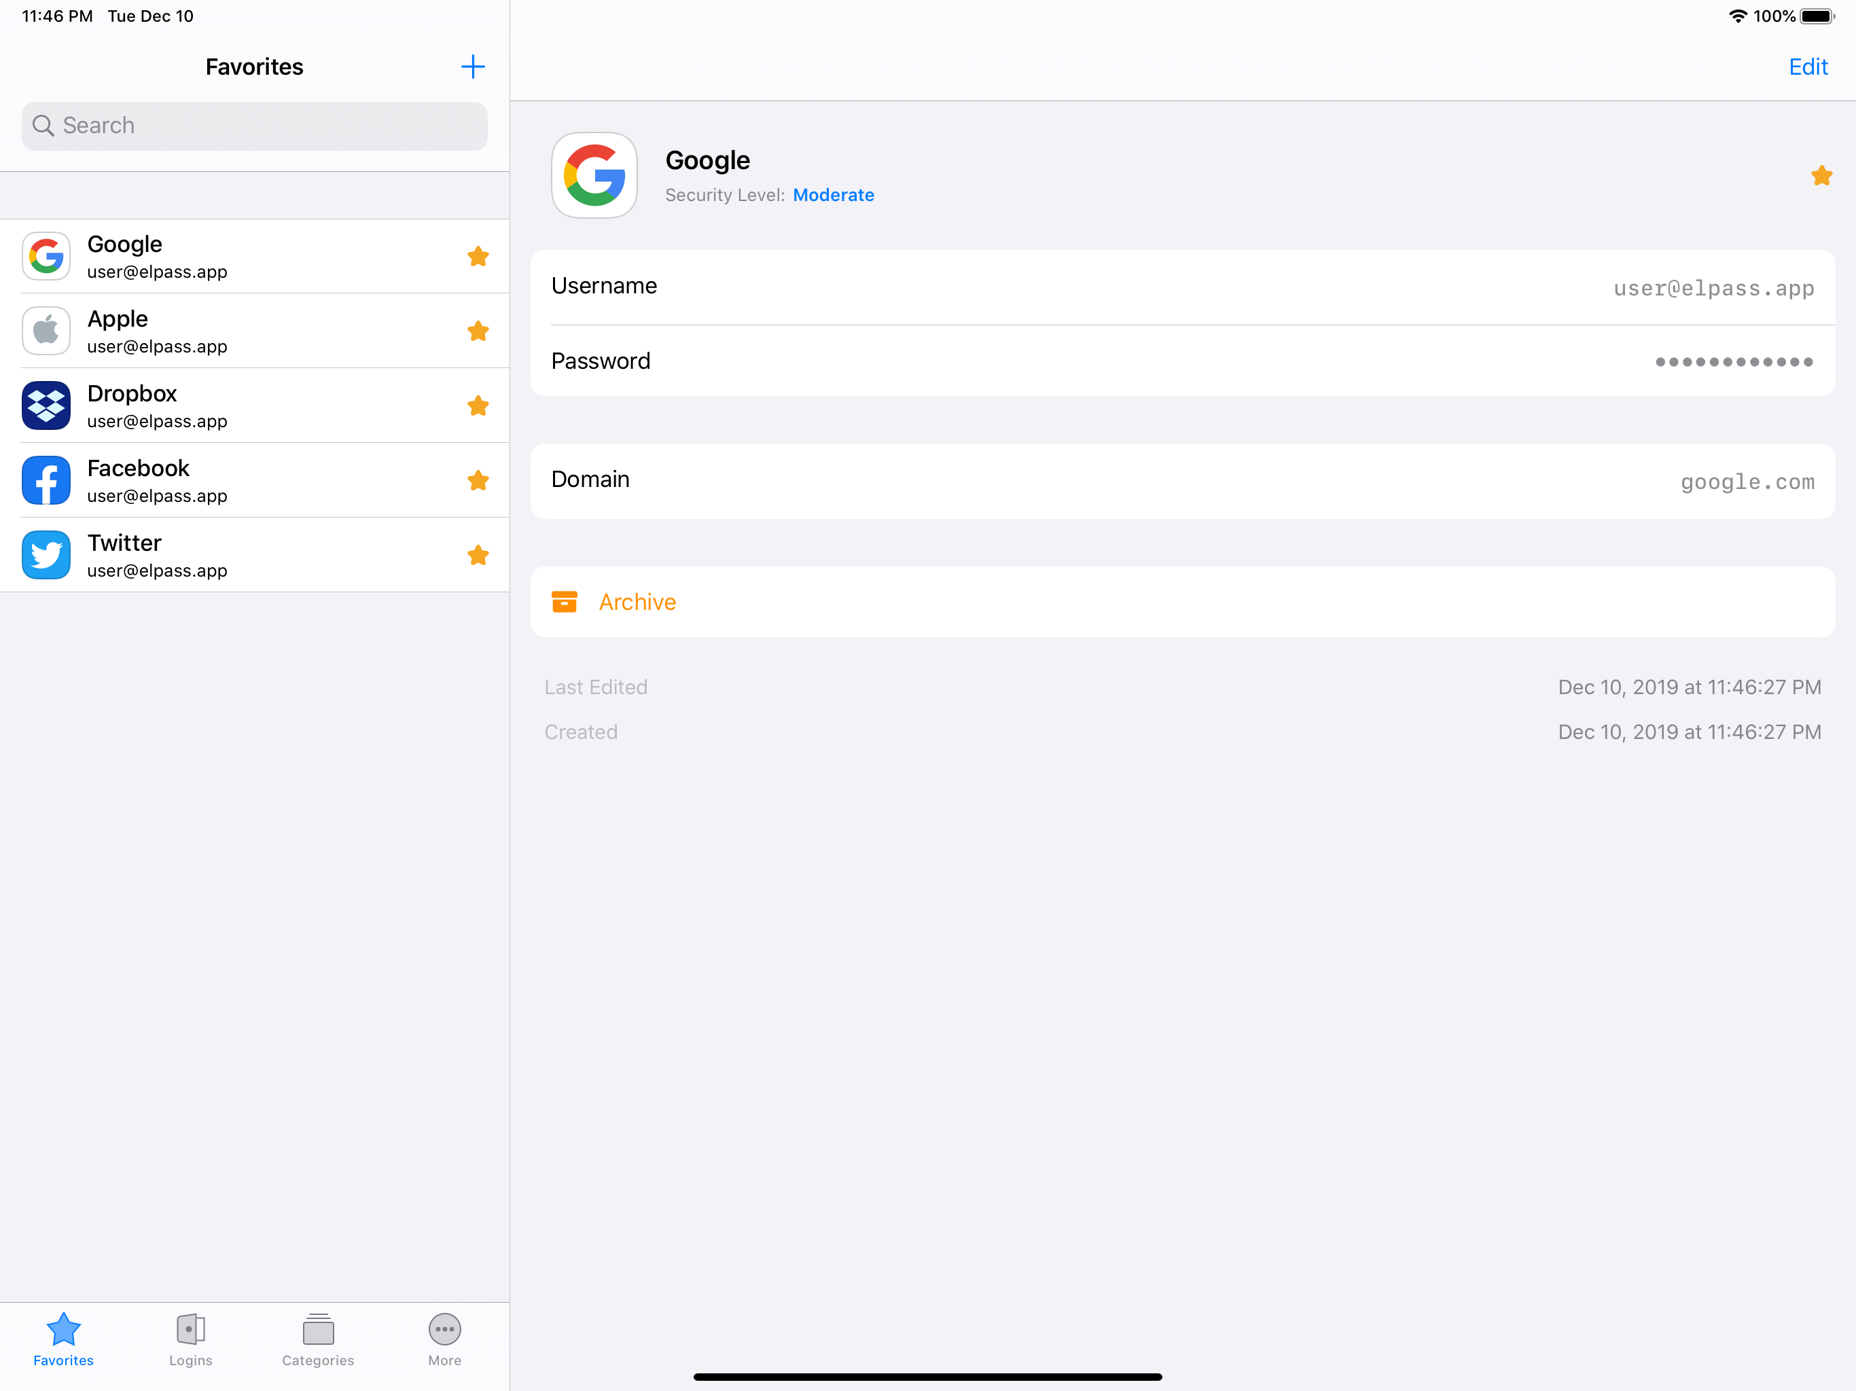Add a new item with the plus icon
1856x1391 pixels.
pyautogui.click(x=474, y=67)
